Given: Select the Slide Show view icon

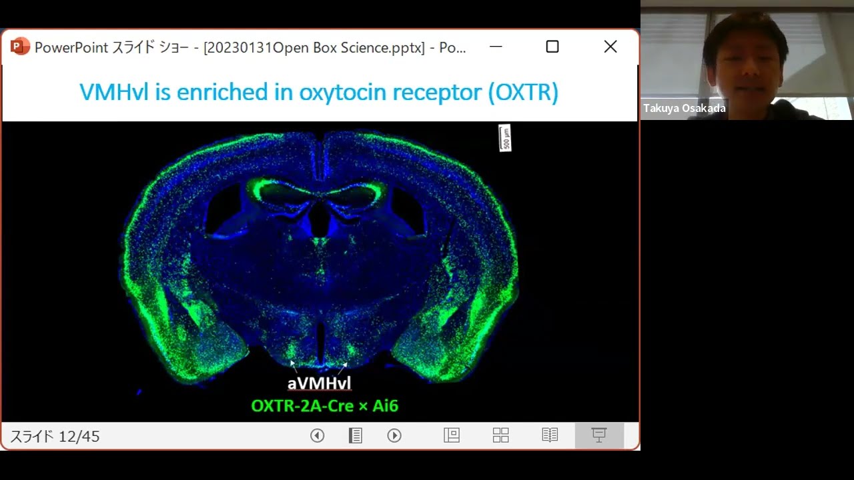Looking at the screenshot, I should 599,436.
